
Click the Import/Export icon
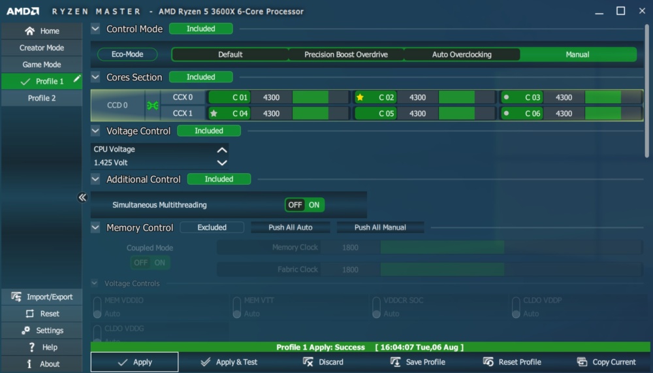click(x=16, y=297)
